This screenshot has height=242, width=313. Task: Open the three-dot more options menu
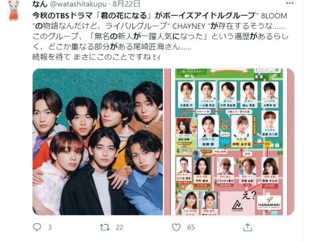click(289, 3)
